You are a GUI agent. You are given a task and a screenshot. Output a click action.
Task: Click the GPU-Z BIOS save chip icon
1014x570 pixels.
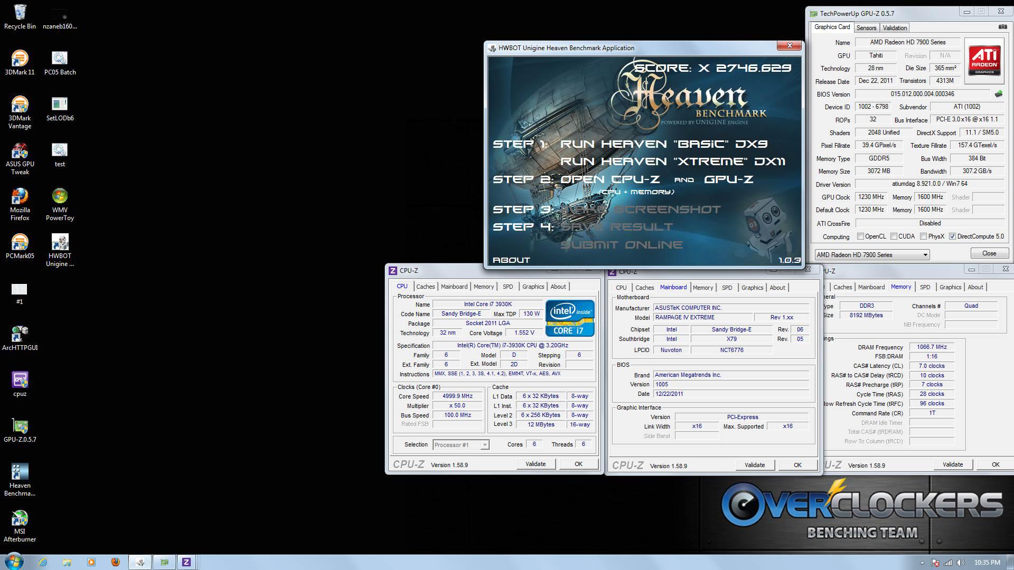998,94
